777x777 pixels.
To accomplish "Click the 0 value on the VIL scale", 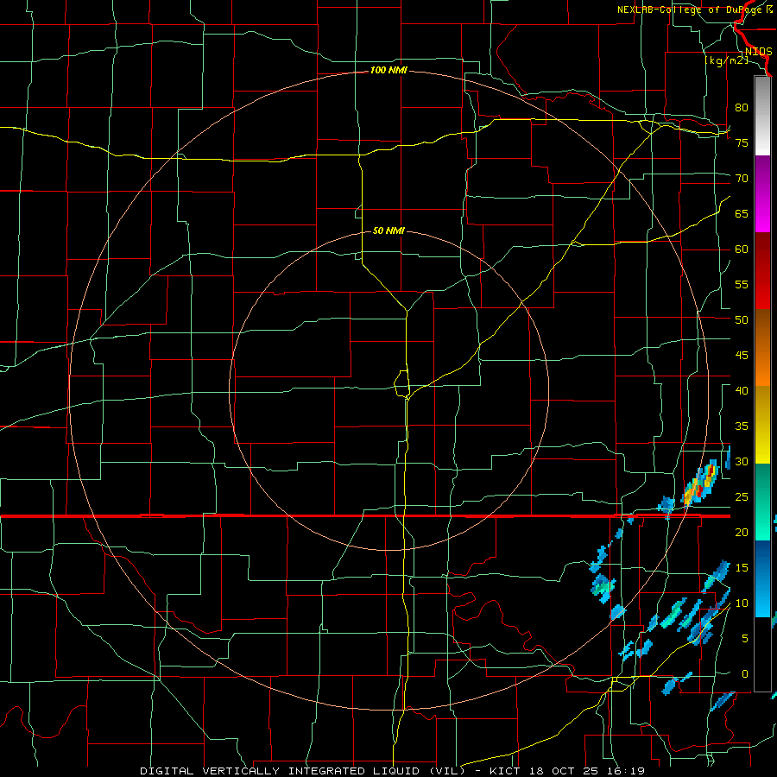I will pos(745,674).
